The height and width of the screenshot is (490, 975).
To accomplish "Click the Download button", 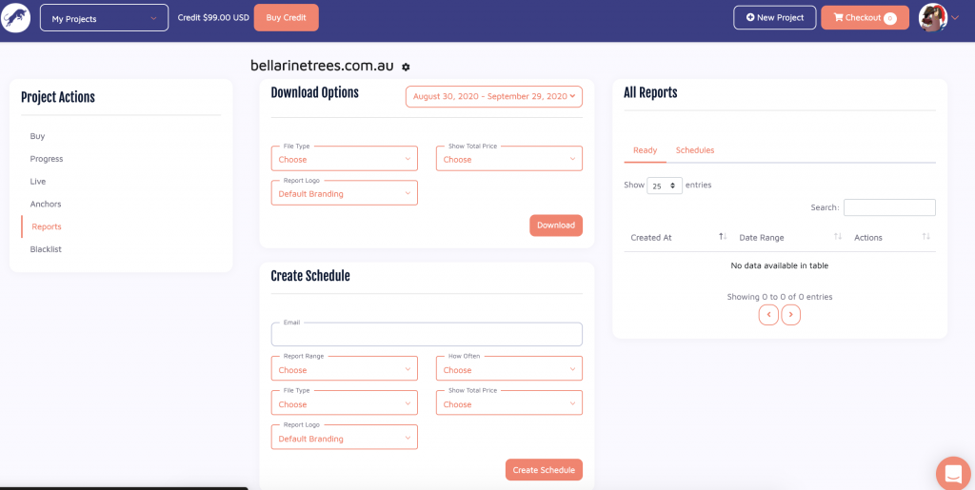I will pyautogui.click(x=555, y=225).
